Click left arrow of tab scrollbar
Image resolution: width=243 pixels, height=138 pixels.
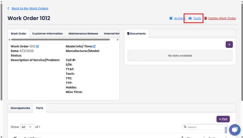pos(9,40)
